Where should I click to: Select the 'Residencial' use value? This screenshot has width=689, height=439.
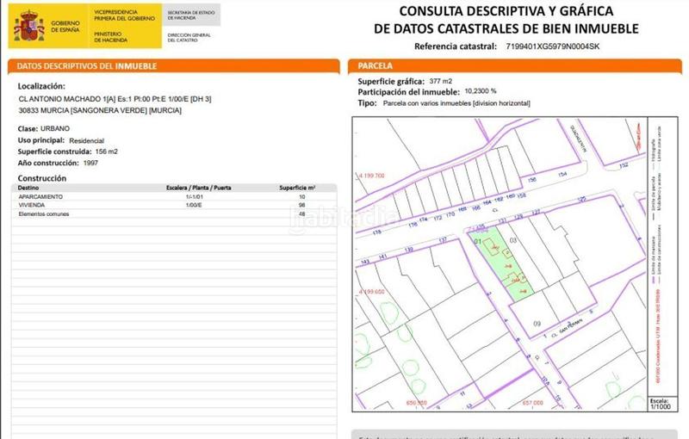87,140
